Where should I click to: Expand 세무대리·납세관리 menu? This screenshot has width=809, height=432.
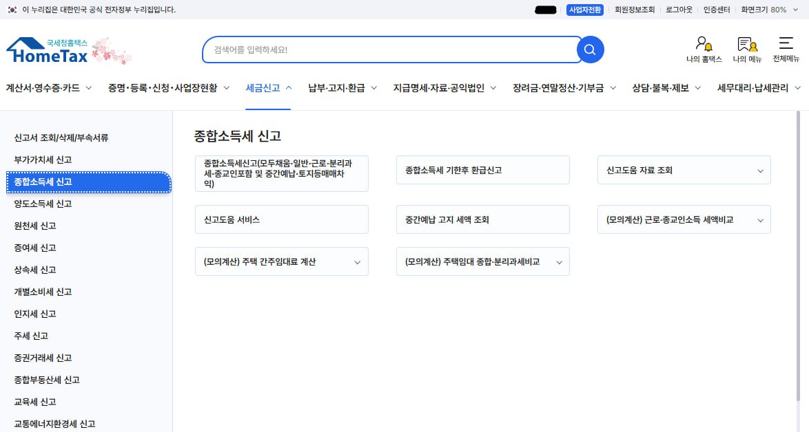[759, 88]
